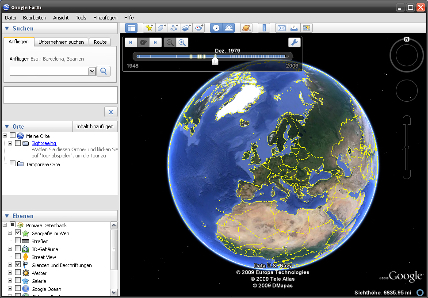Step to next date in time slider
Screen dimensions: 428x298
(155, 42)
